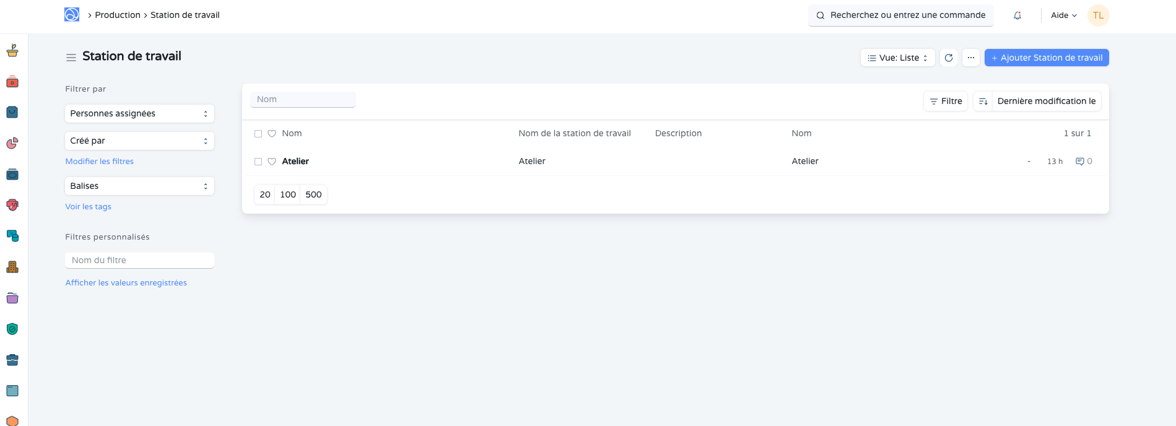Open the Créé par filter dropdown

click(x=139, y=141)
